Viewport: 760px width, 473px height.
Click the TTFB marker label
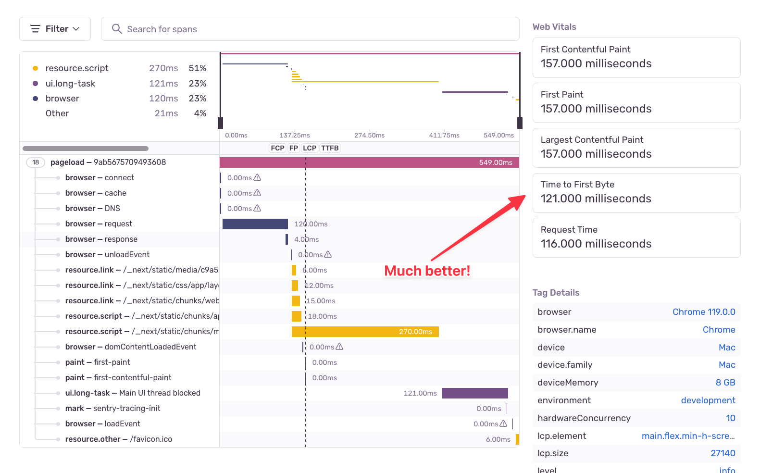[330, 148]
